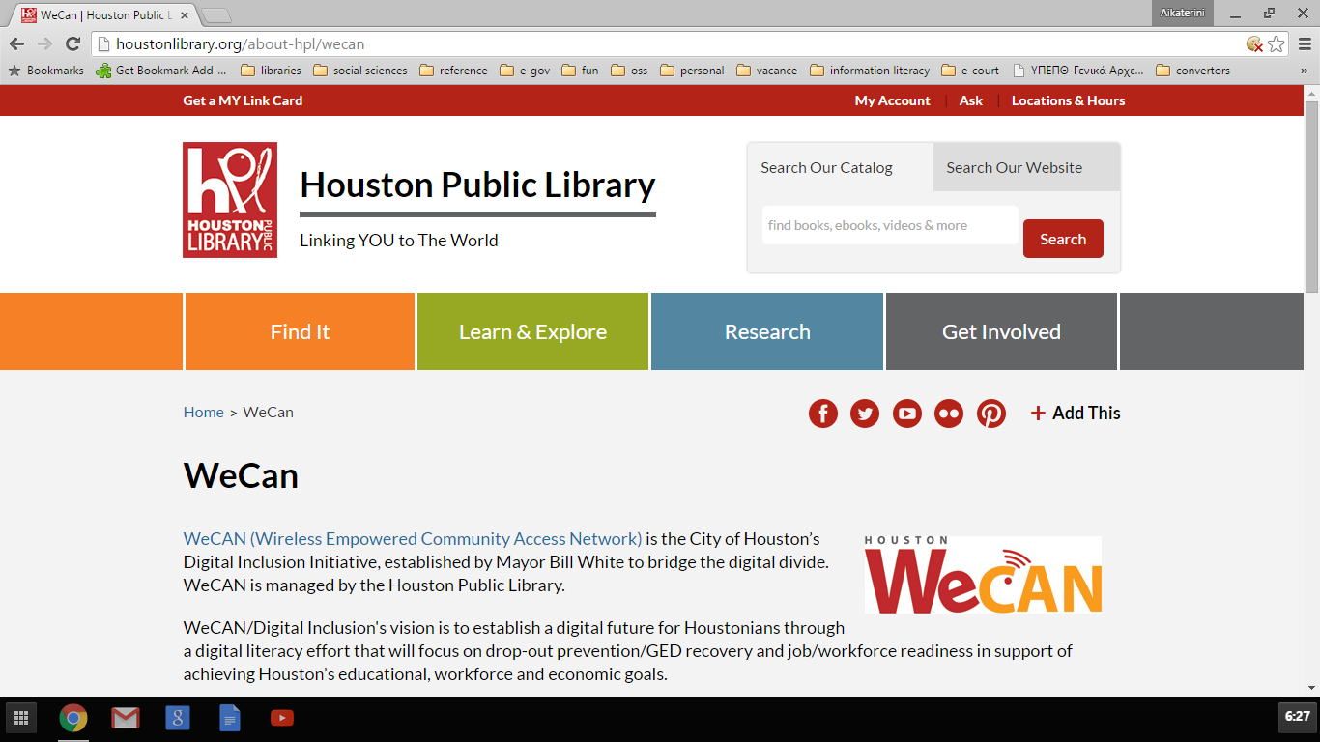Open the reference bookmark folder
Screen dimensions: 1320x742
coord(453,71)
